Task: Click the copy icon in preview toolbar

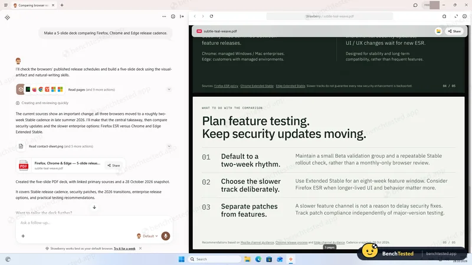Action: tap(444, 16)
